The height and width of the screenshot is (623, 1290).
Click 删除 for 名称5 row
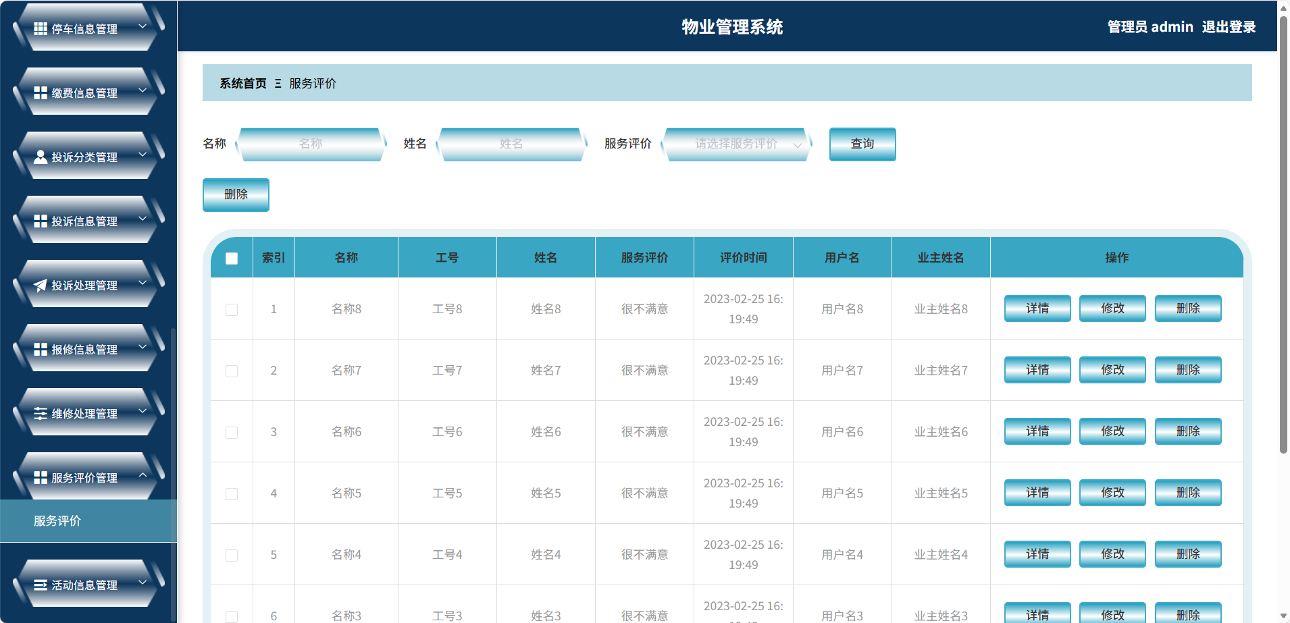tap(1188, 493)
